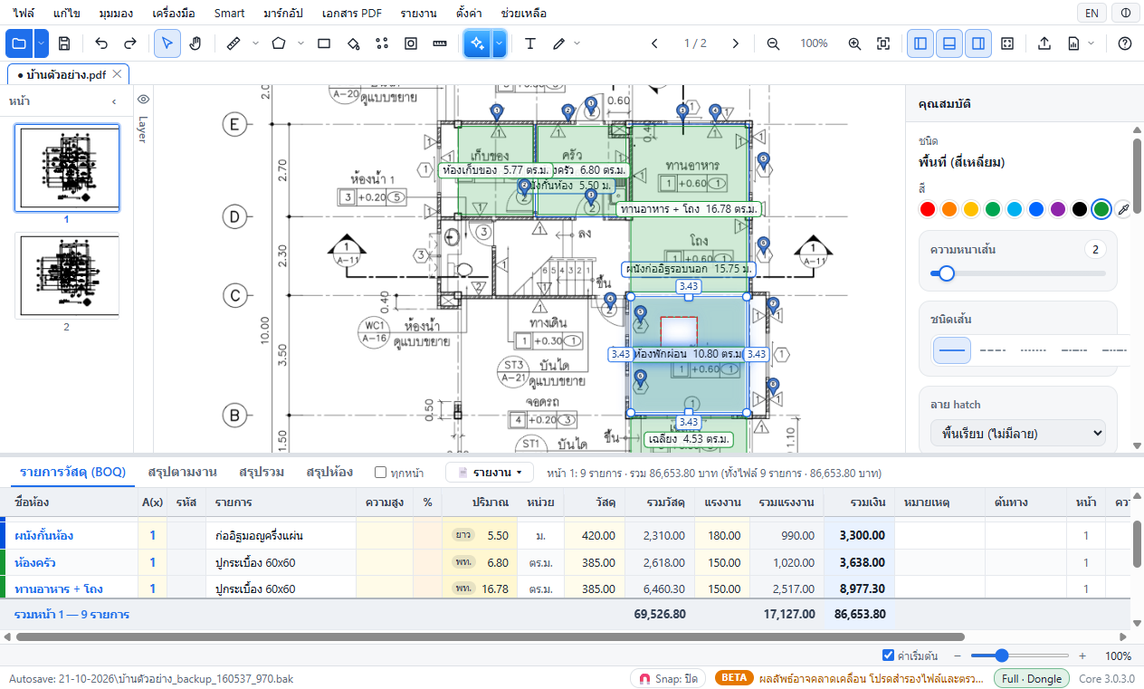This screenshot has width=1144, height=689.
Task: Open the รายงาน dropdown button
Action: pos(490,473)
